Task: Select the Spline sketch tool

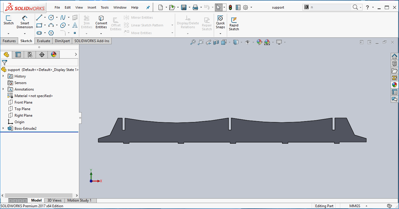Action: point(63,18)
